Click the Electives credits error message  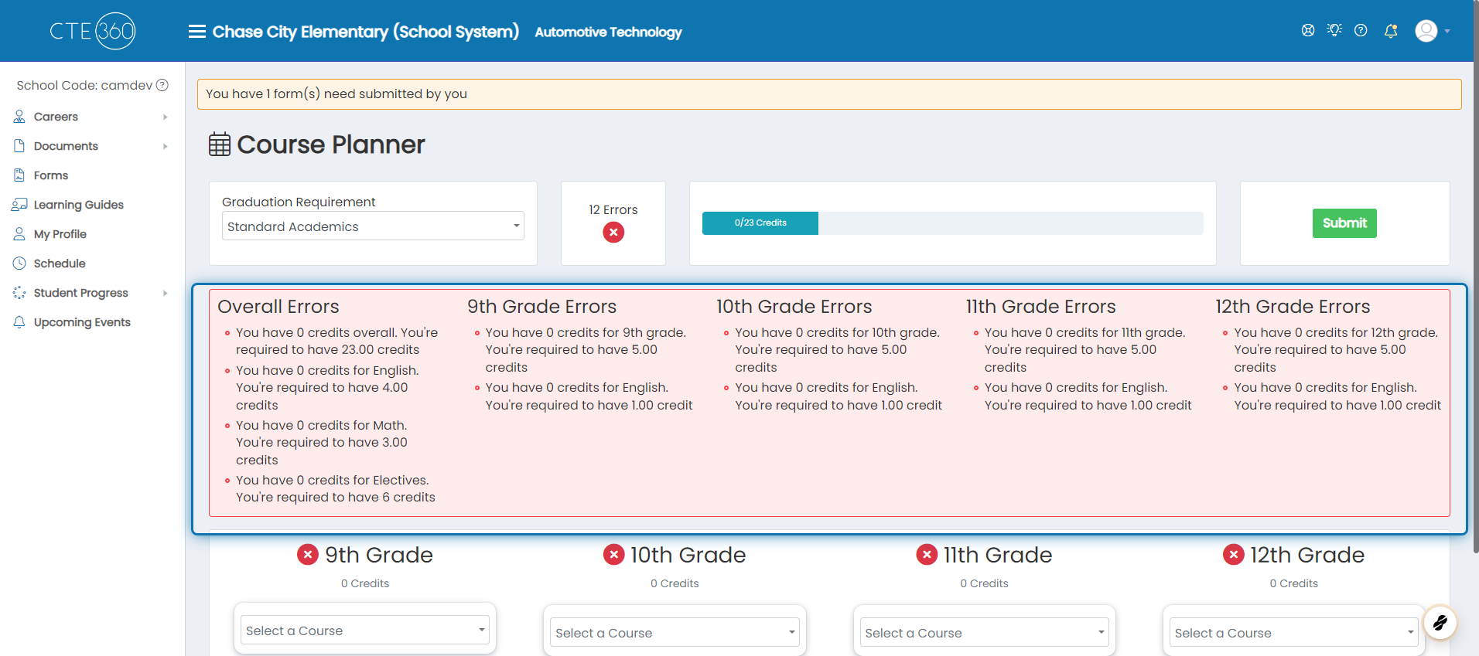click(x=336, y=489)
